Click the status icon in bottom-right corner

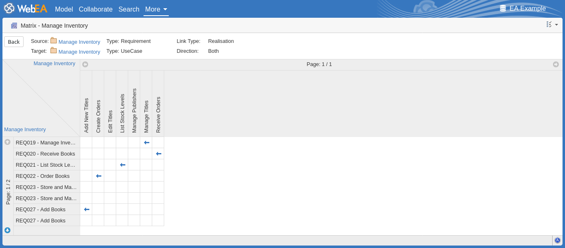pos(557,240)
